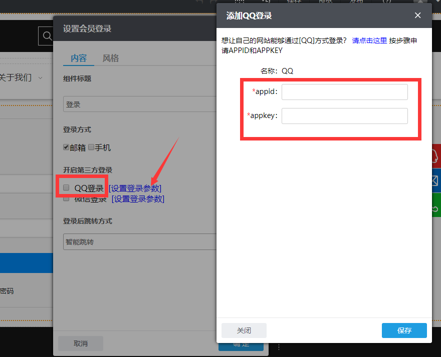Click the 关闭 button in the QQ dialog

[244, 330]
